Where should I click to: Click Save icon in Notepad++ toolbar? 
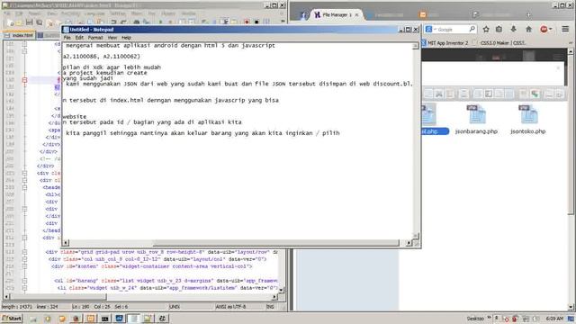30,22
